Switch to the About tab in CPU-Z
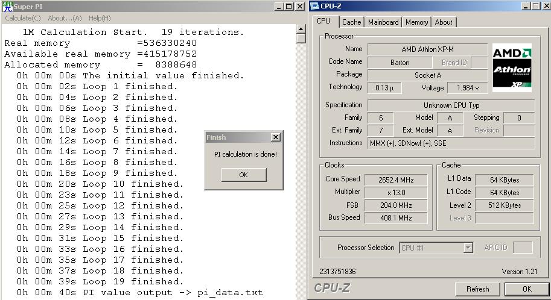 444,22
